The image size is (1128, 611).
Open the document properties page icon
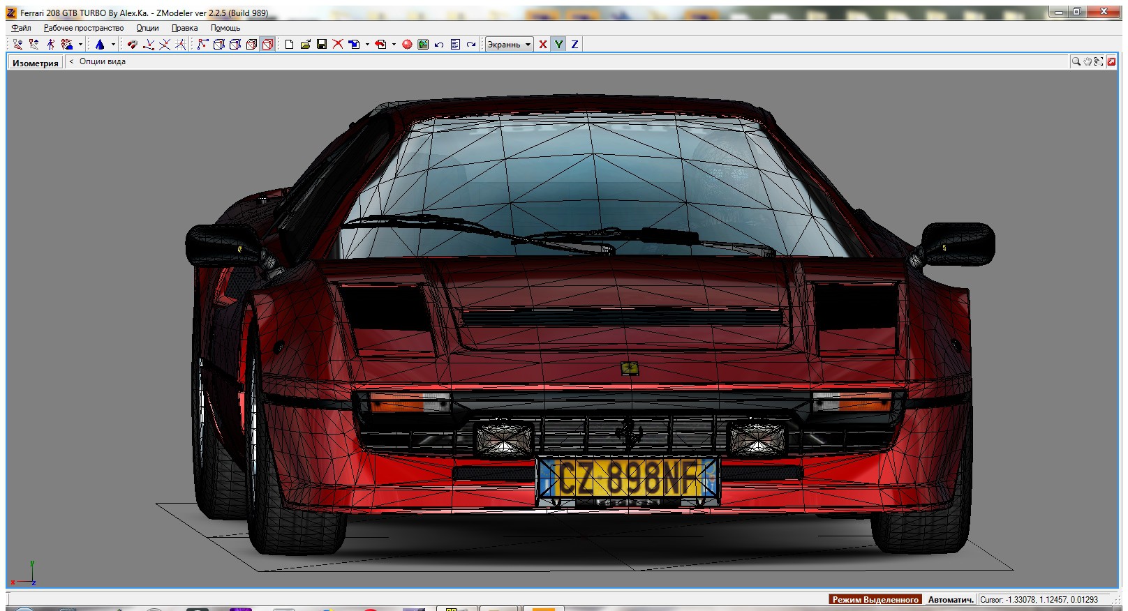click(x=455, y=44)
